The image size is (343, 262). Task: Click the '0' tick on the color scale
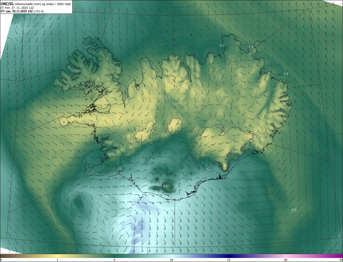tap(1, 260)
